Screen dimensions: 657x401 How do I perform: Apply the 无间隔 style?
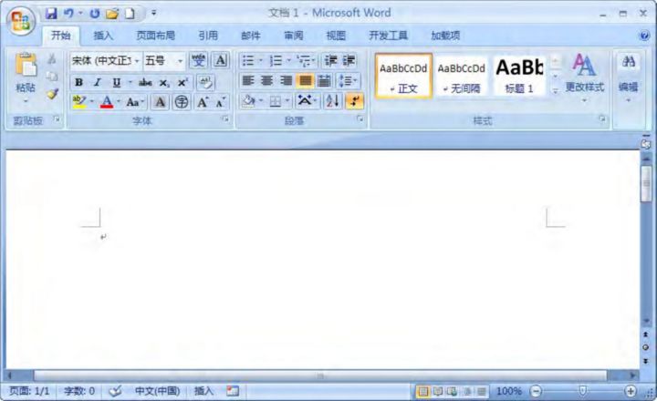point(462,77)
